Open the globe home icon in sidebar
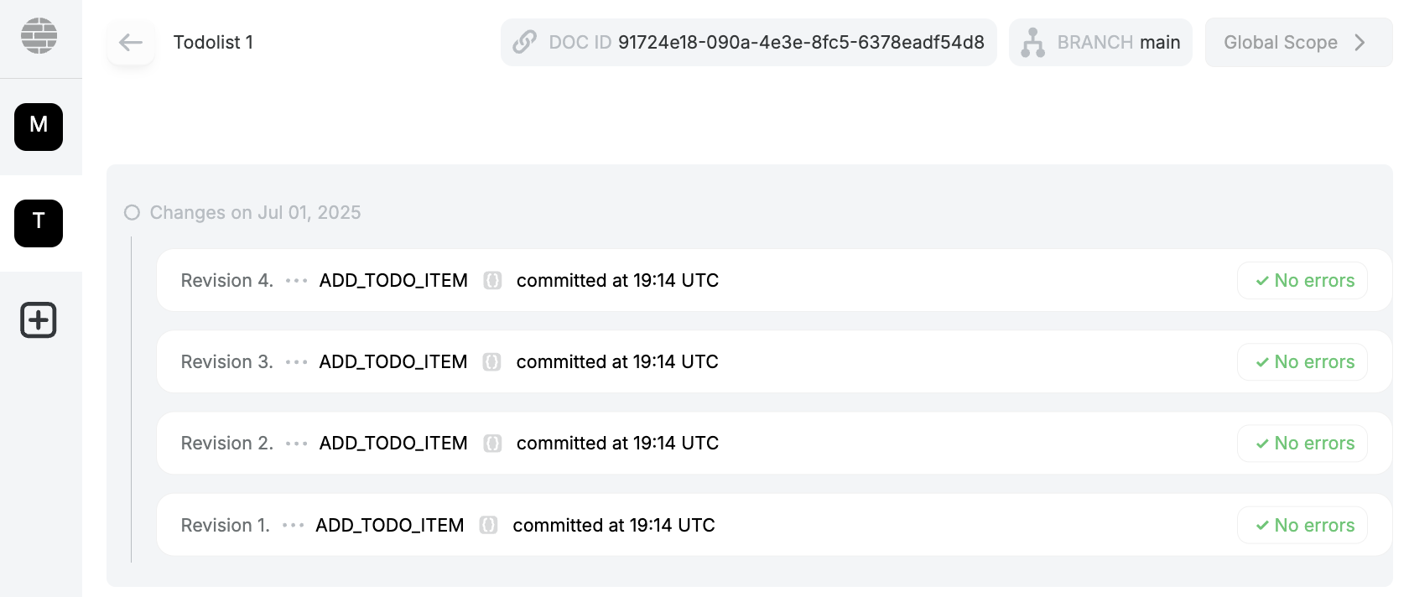The width and height of the screenshot is (1409, 597). pyautogui.click(x=39, y=36)
